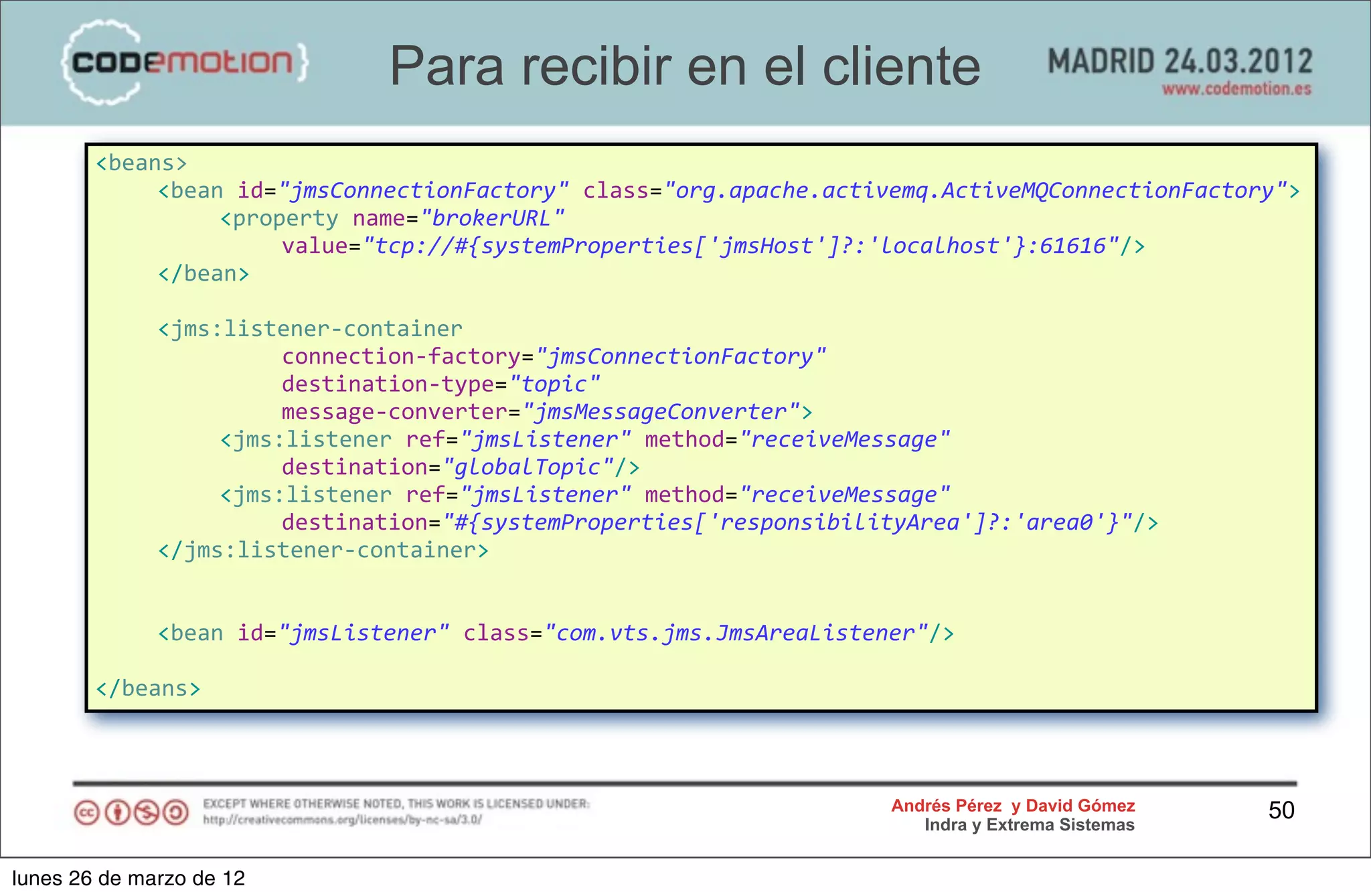The height and width of the screenshot is (892, 1371).
Task: Click the CC attribution person icon
Action: click(x=117, y=813)
